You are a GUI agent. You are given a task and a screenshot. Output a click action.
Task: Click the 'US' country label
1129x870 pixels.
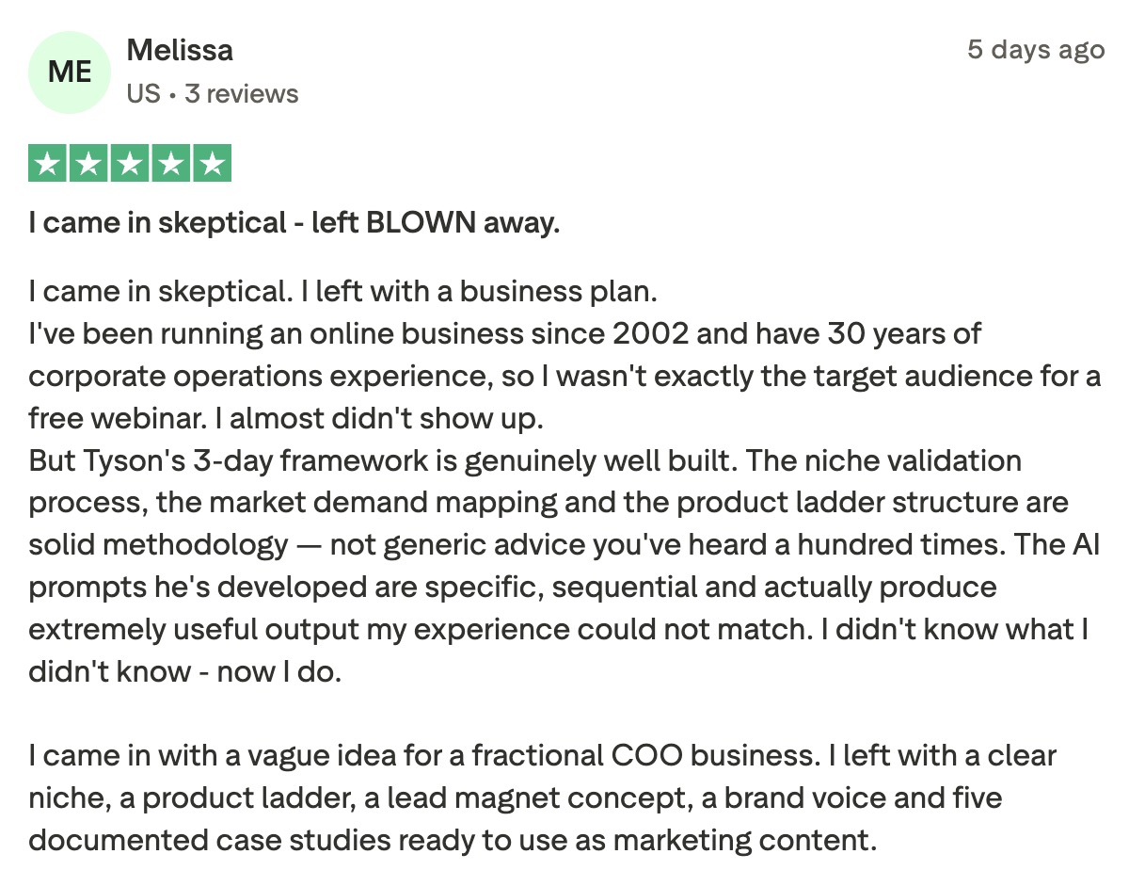[x=144, y=94]
